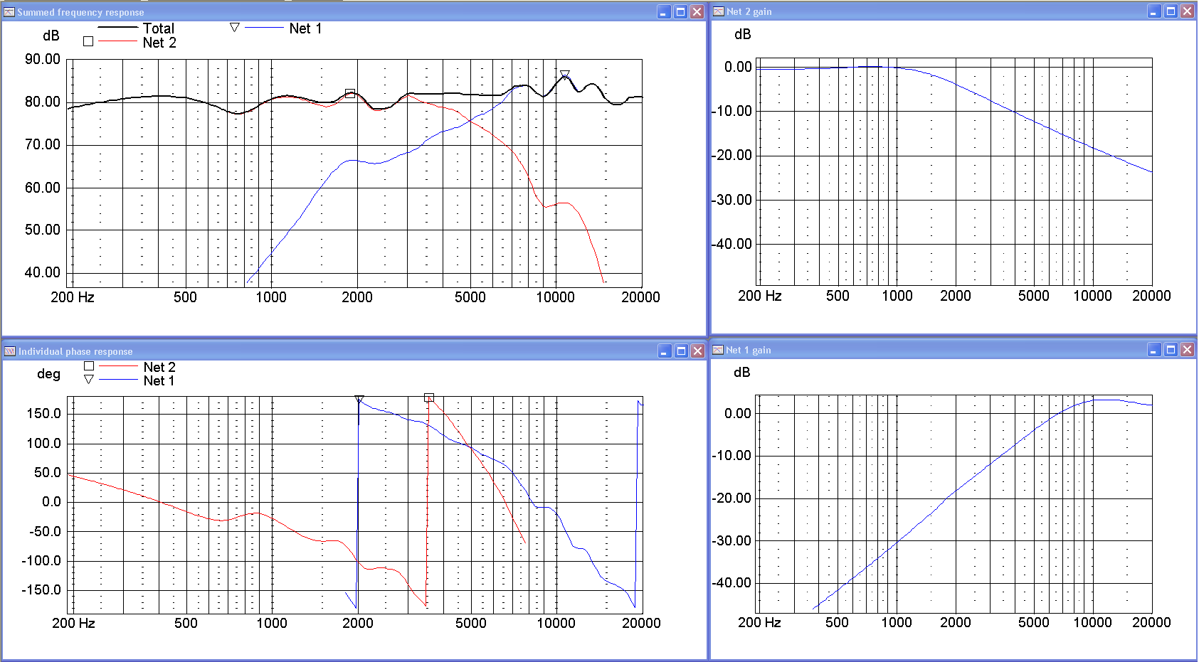1199x662 pixels.
Task: Click the square Net 2 marker in phase legend
Action: [89, 366]
